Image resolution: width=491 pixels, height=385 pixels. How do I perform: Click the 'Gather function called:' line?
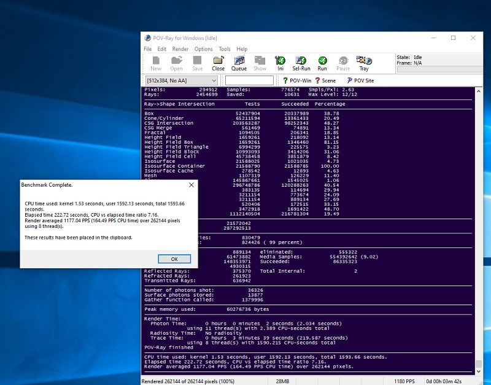(204, 300)
